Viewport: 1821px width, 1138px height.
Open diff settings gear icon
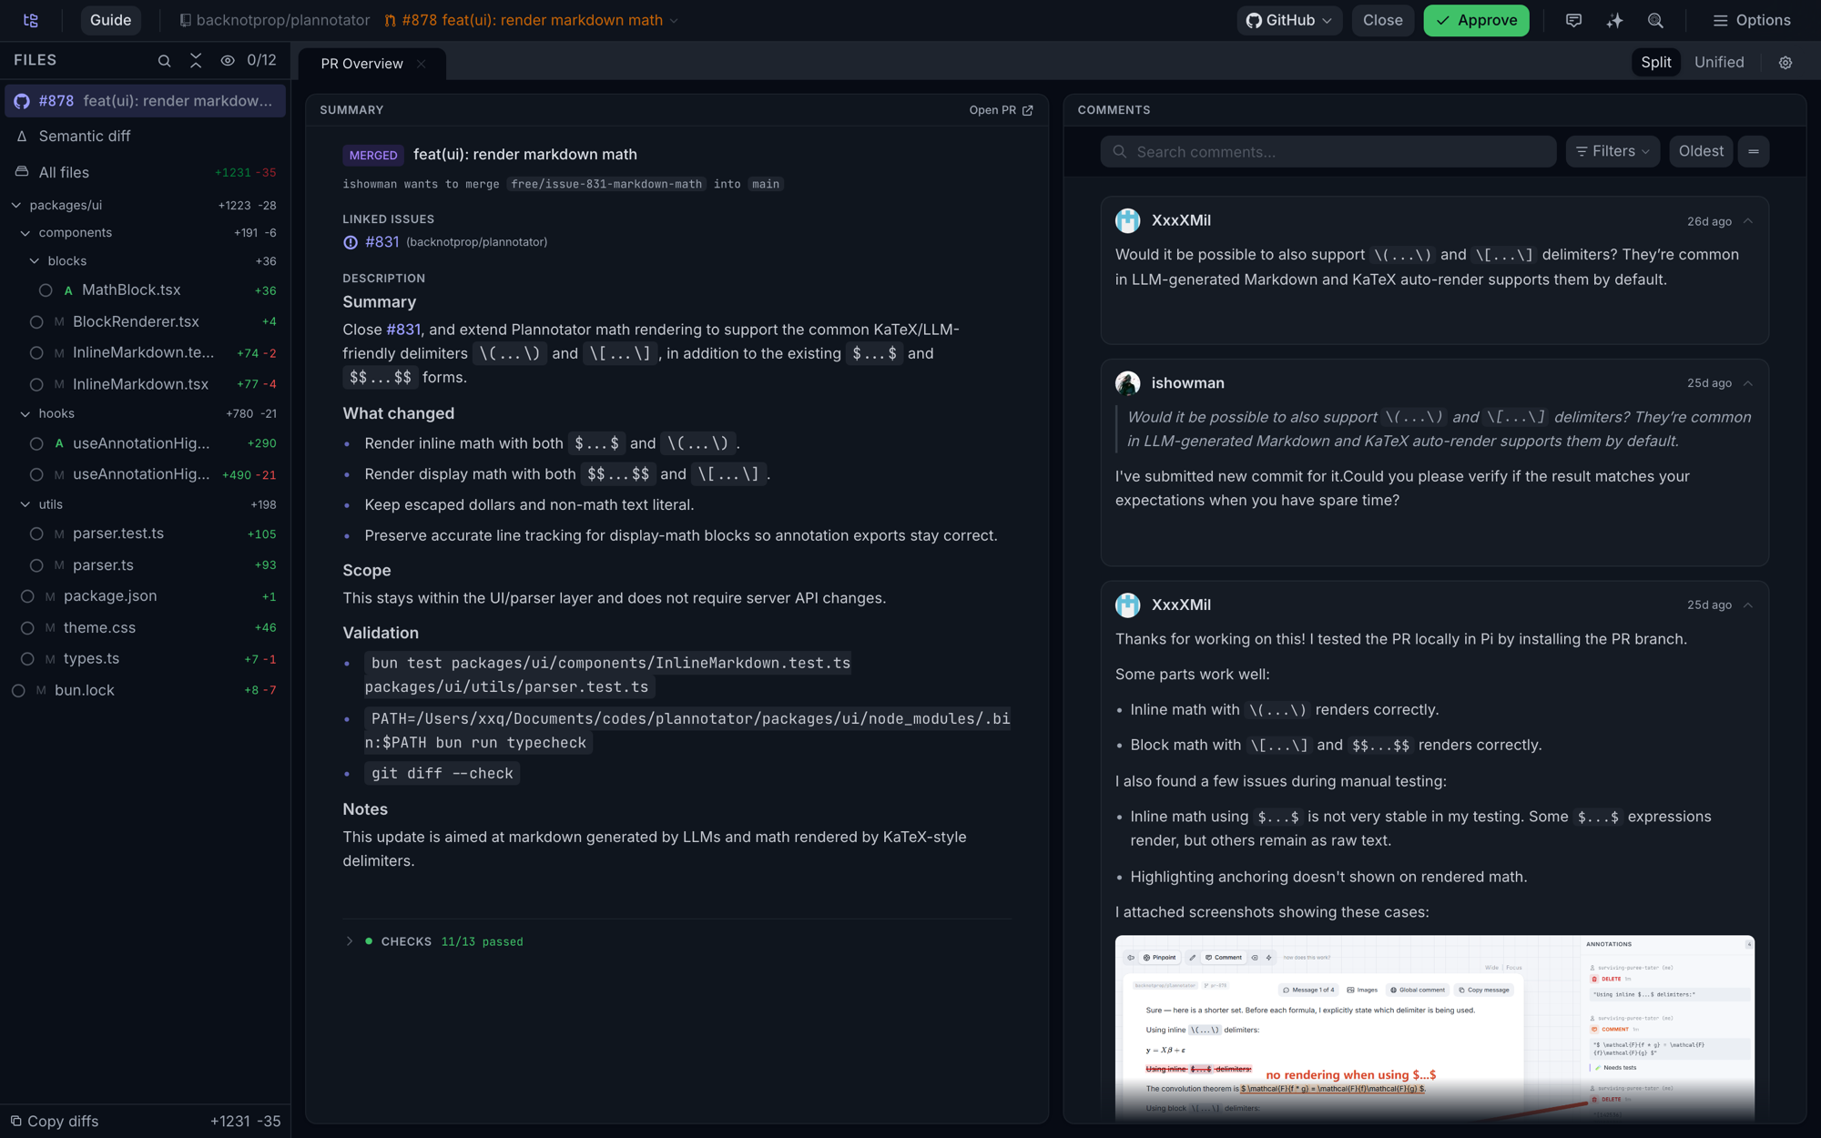[x=1785, y=63]
